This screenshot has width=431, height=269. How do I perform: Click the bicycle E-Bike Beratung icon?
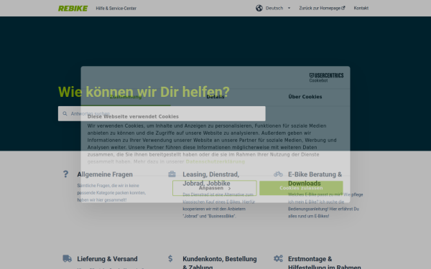(x=278, y=174)
